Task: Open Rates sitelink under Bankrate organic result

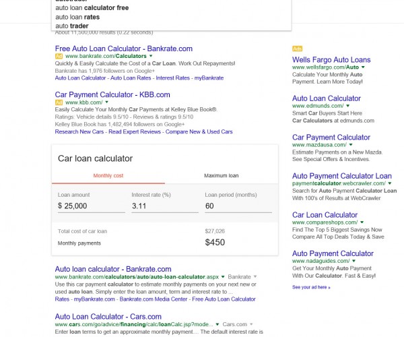Action: tap(62, 299)
